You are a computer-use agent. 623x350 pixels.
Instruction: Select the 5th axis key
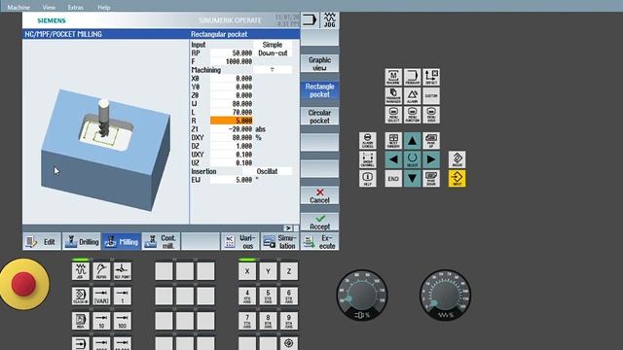pyautogui.click(x=269, y=296)
